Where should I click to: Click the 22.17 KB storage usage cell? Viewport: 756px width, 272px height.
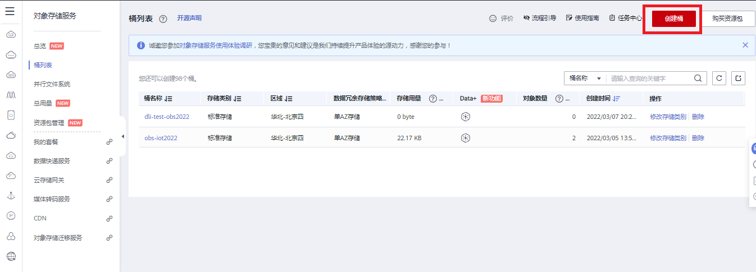409,138
